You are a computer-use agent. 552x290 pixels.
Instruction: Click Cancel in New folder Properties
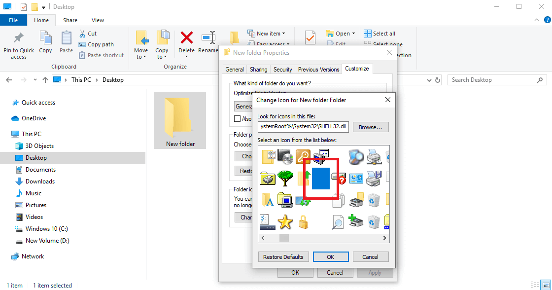pos(335,272)
